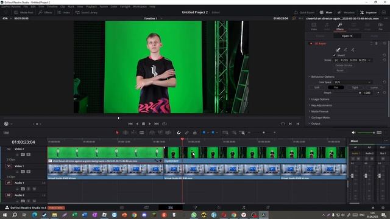The image size is (390, 219).
Task: Select the Blade Edit Mode tool
Action: 142,133
